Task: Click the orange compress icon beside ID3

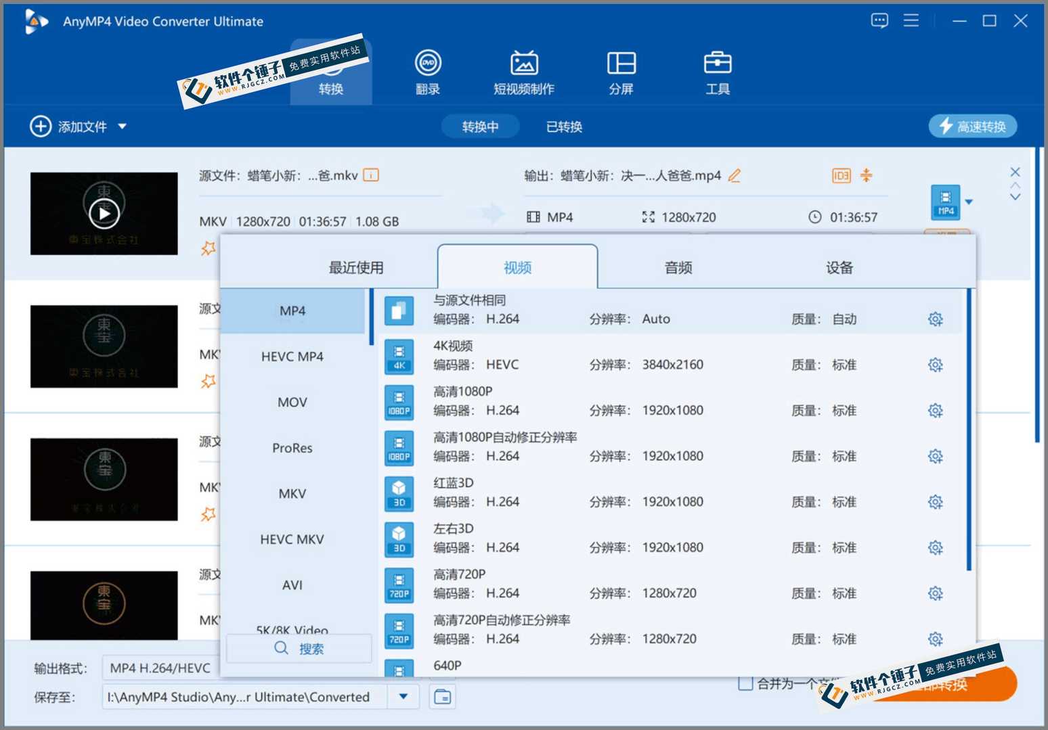Action: coord(867,175)
